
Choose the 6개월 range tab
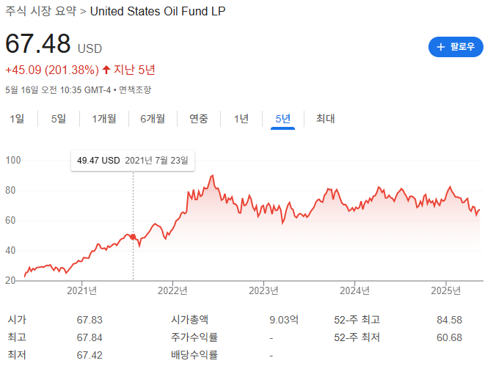click(153, 119)
